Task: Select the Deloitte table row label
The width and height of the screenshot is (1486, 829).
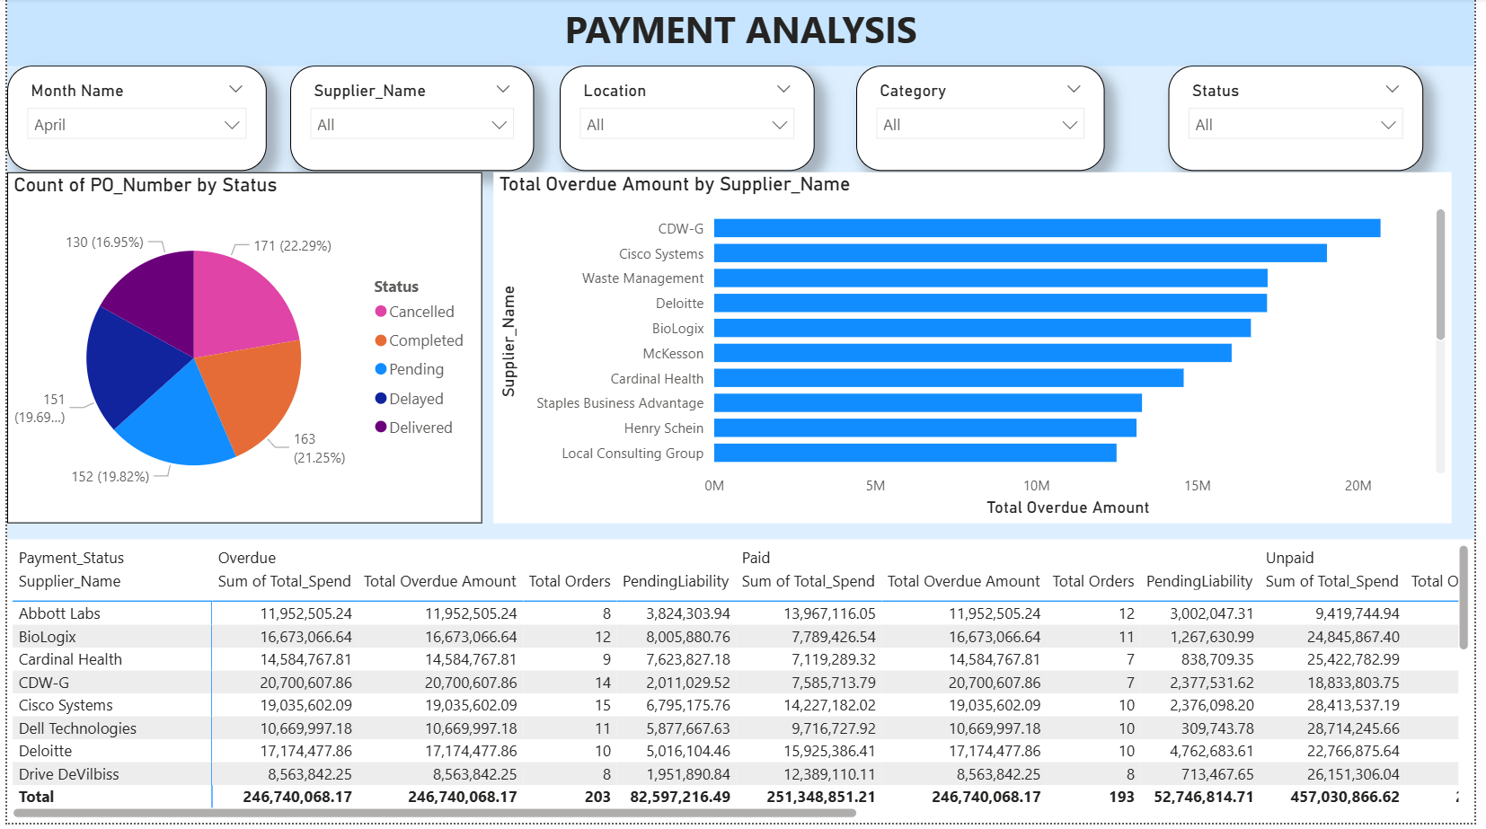Action: 45,751
